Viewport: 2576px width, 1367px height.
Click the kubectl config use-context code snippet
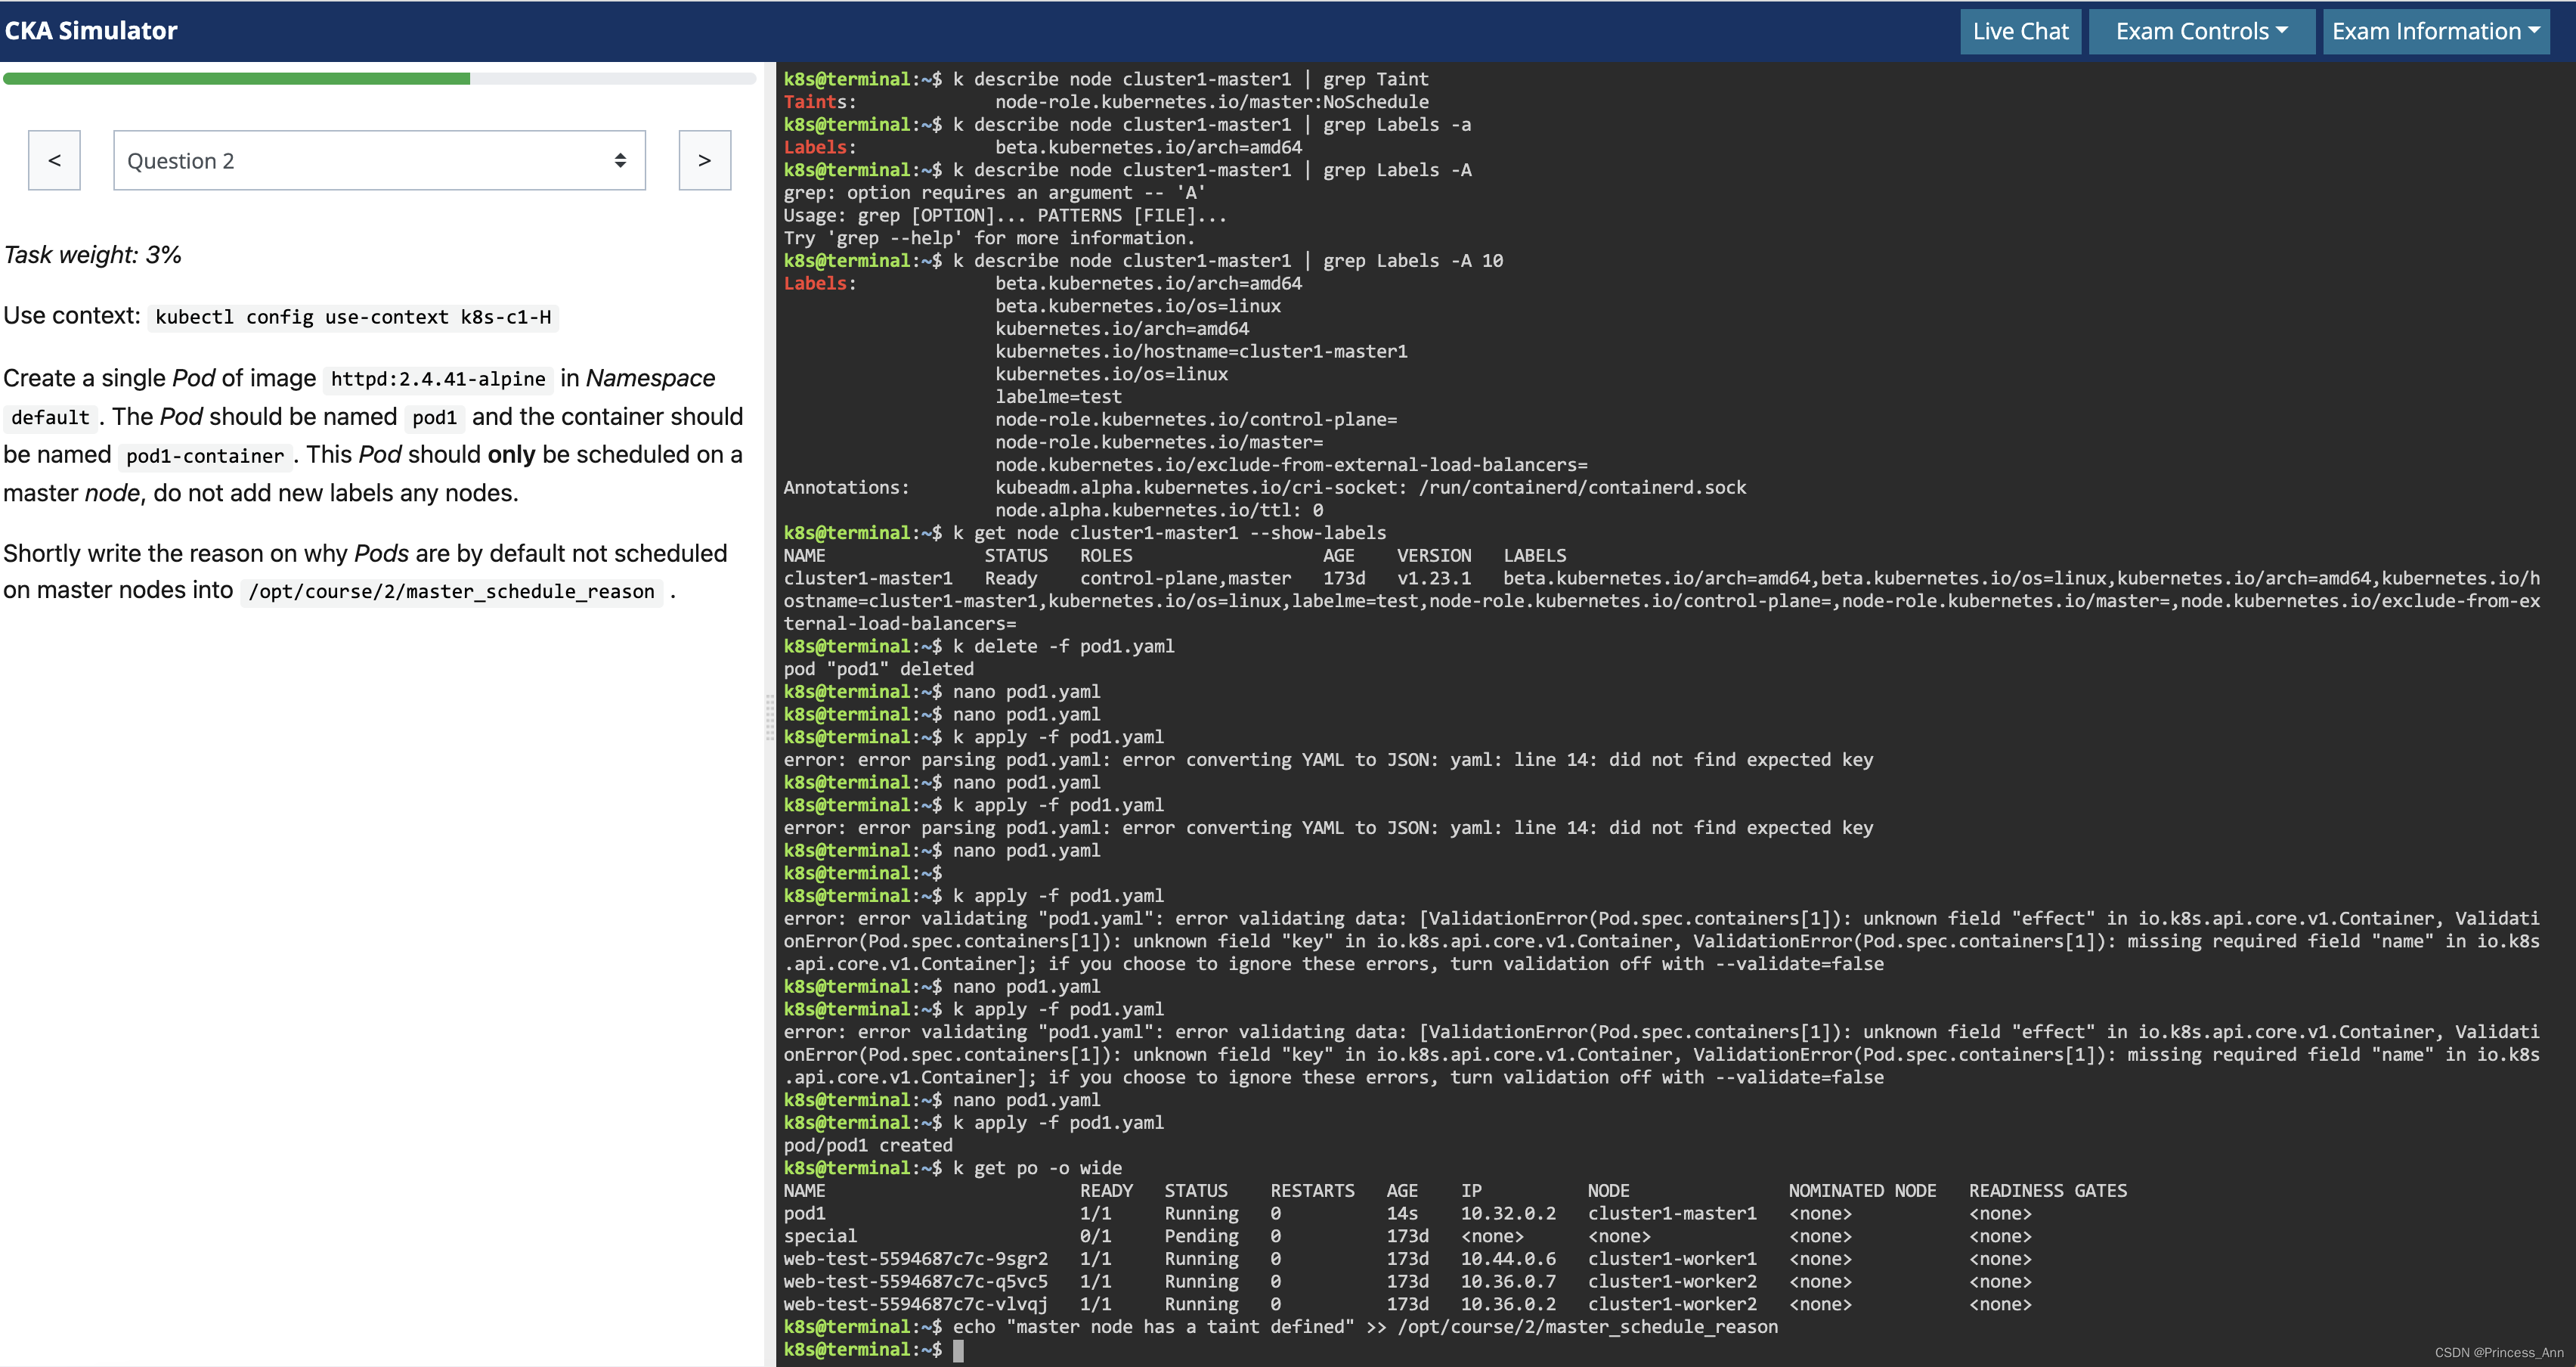(353, 317)
